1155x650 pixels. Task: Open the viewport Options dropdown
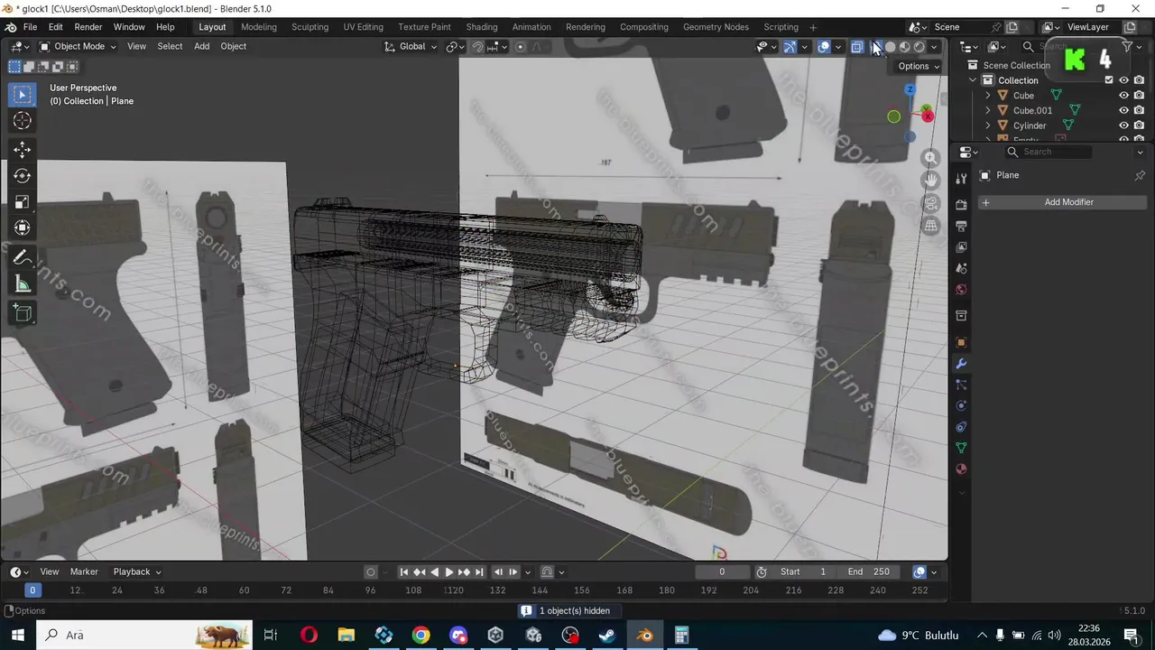[919, 66]
